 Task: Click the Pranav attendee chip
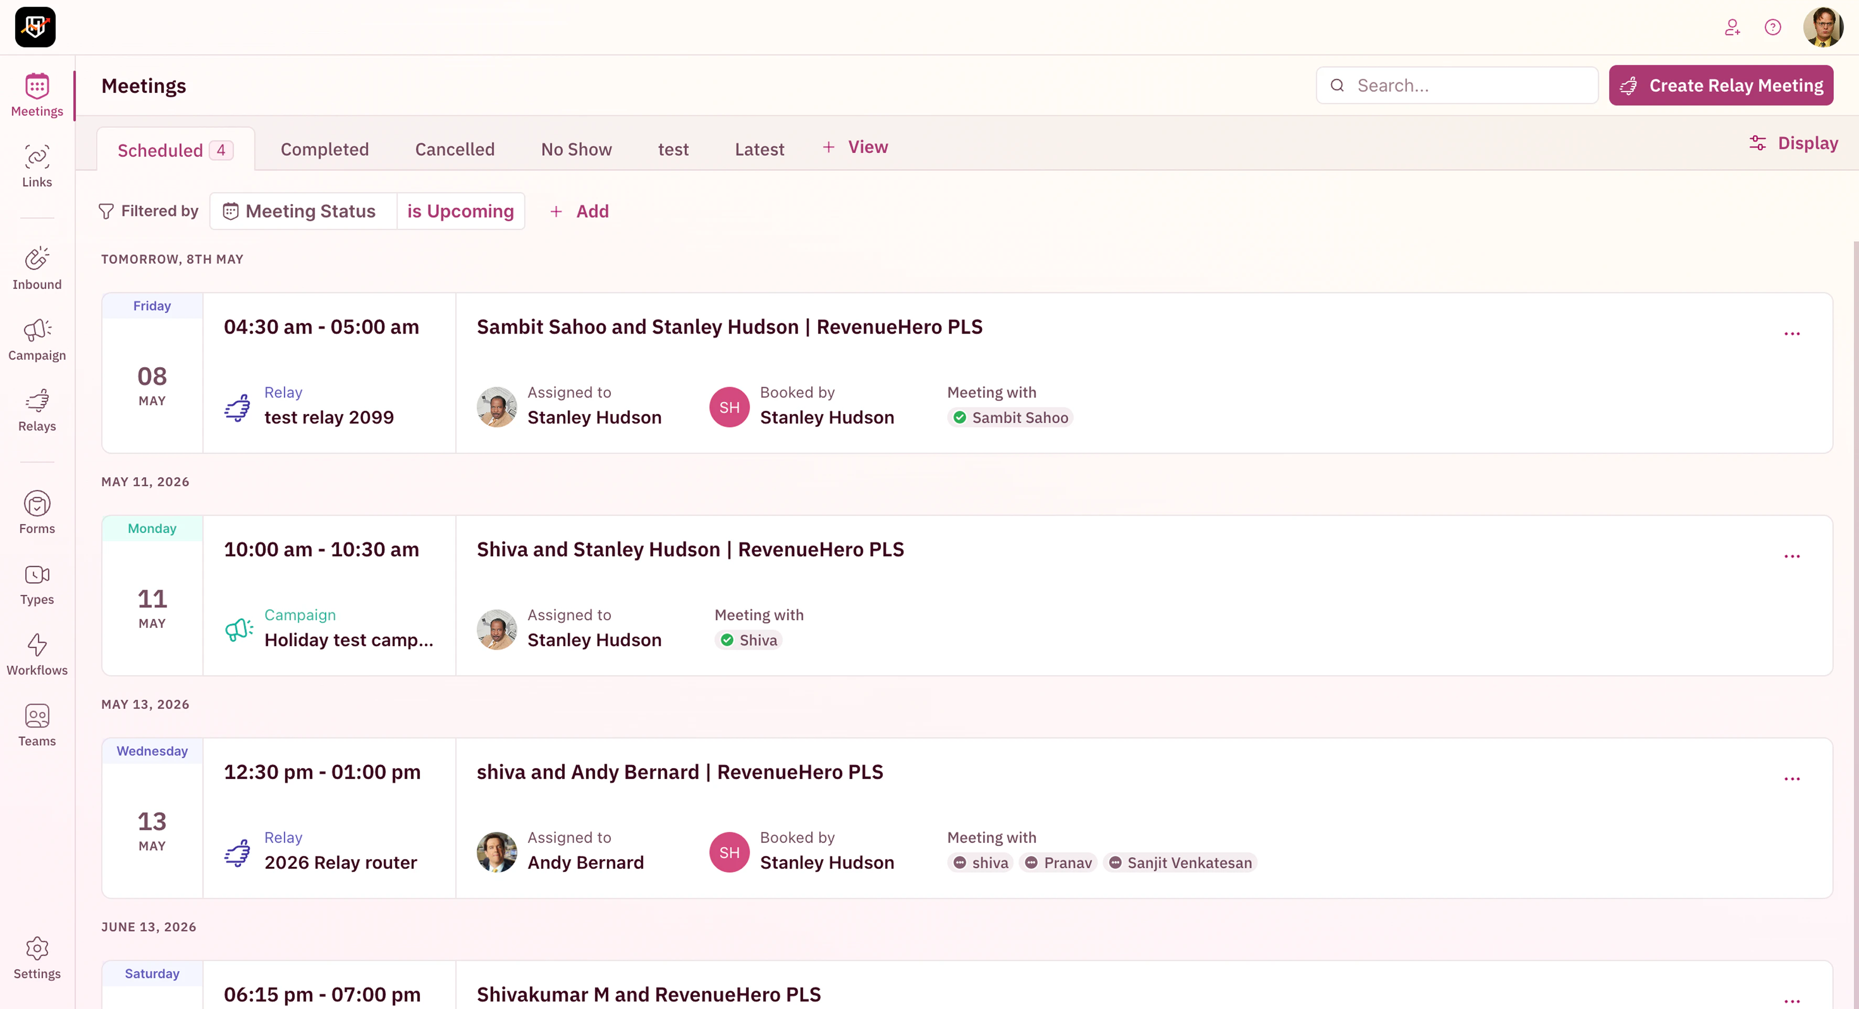[x=1058, y=863]
